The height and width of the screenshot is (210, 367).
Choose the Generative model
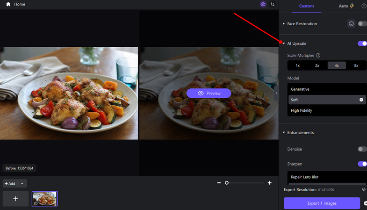(x=327, y=89)
